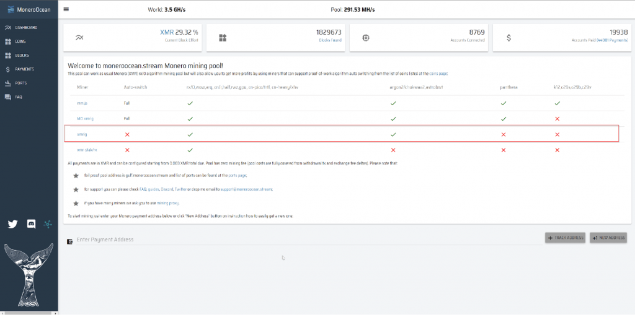Open the Twitter link in support line
635x315 pixels.
coord(180,189)
